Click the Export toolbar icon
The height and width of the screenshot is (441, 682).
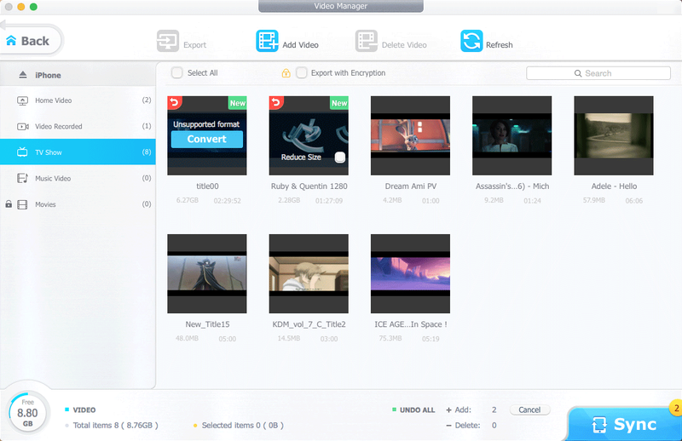167,41
